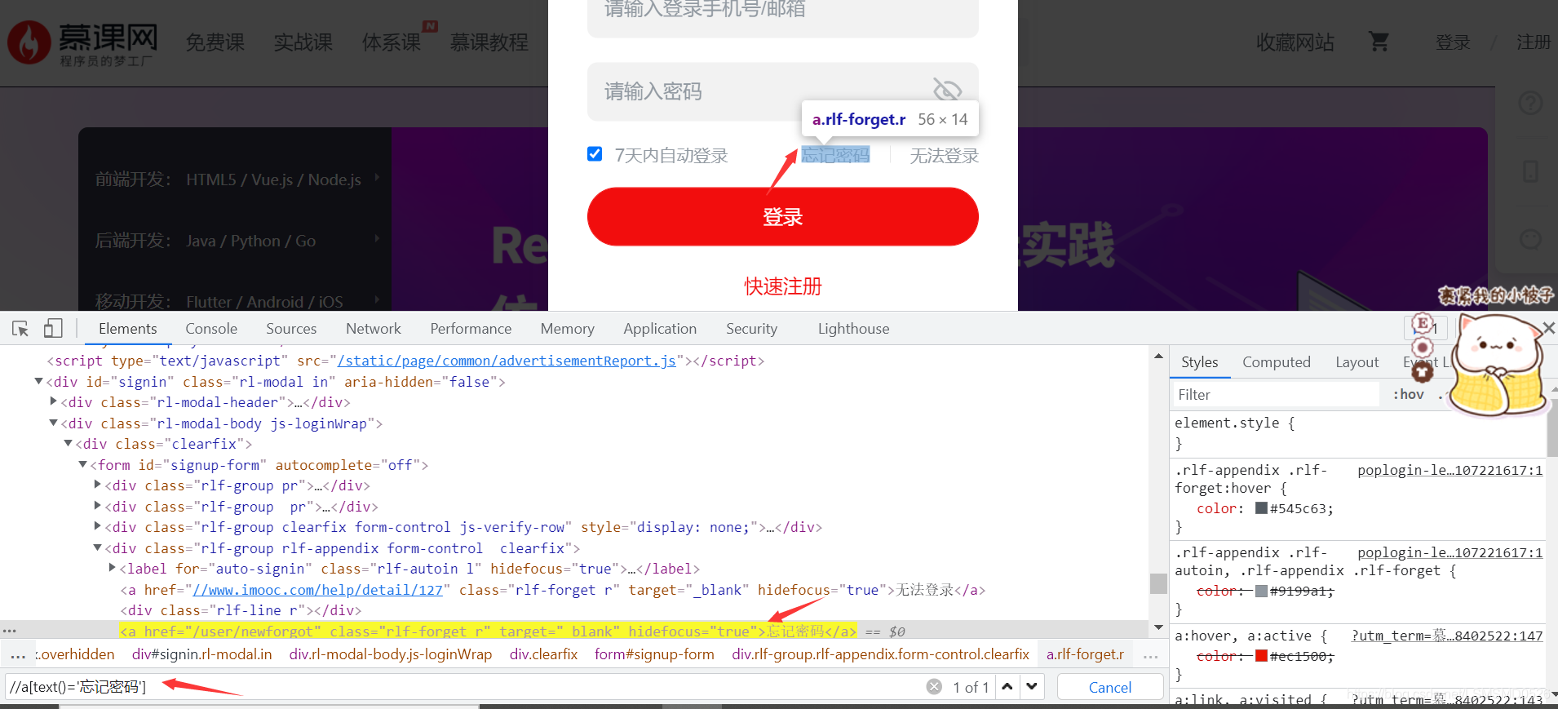Open the 实战课 nav item
This screenshot has width=1558, height=709.
click(303, 42)
